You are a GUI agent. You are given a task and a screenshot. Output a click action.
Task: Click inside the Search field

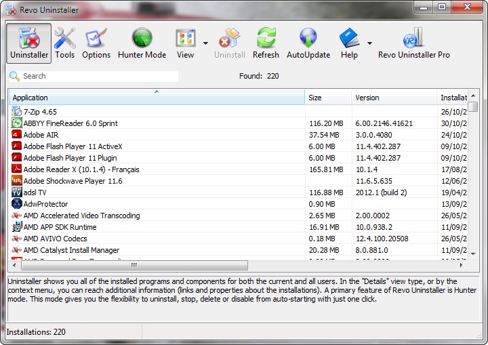click(x=100, y=77)
